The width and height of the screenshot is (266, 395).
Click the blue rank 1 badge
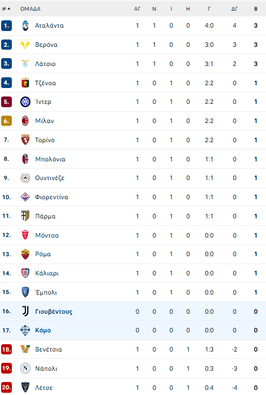[7, 26]
